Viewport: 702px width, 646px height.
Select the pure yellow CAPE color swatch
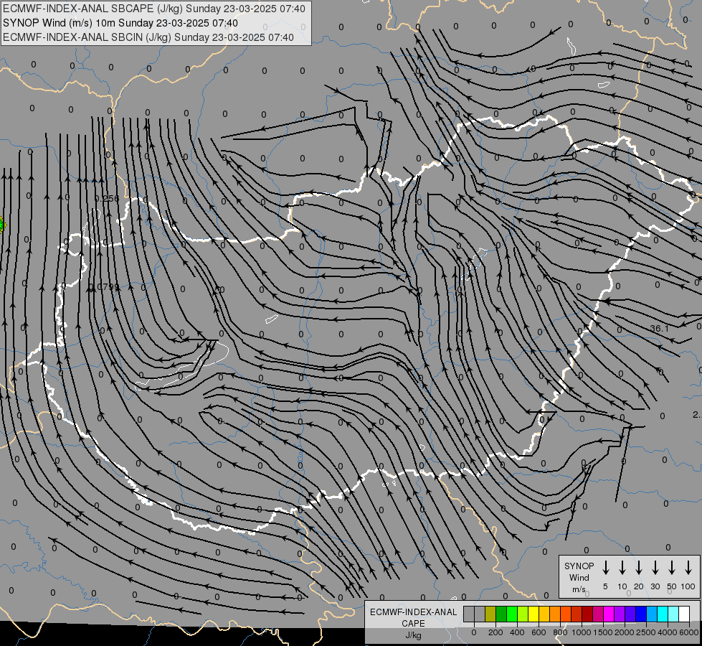(533, 614)
